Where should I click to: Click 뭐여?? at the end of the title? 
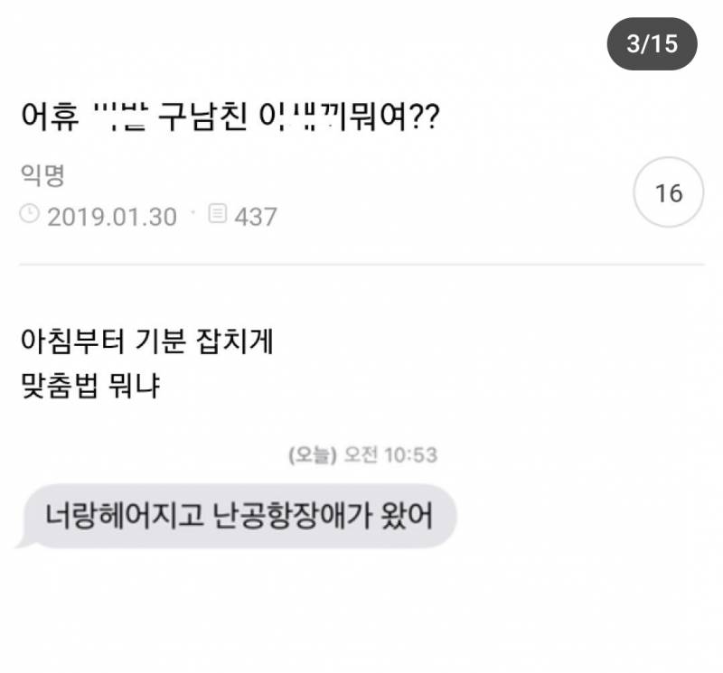[x=395, y=117]
